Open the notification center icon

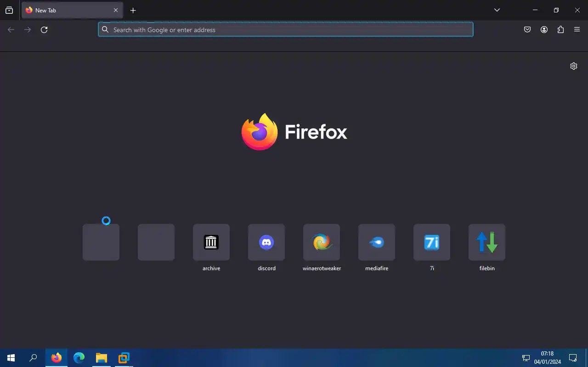point(573,358)
